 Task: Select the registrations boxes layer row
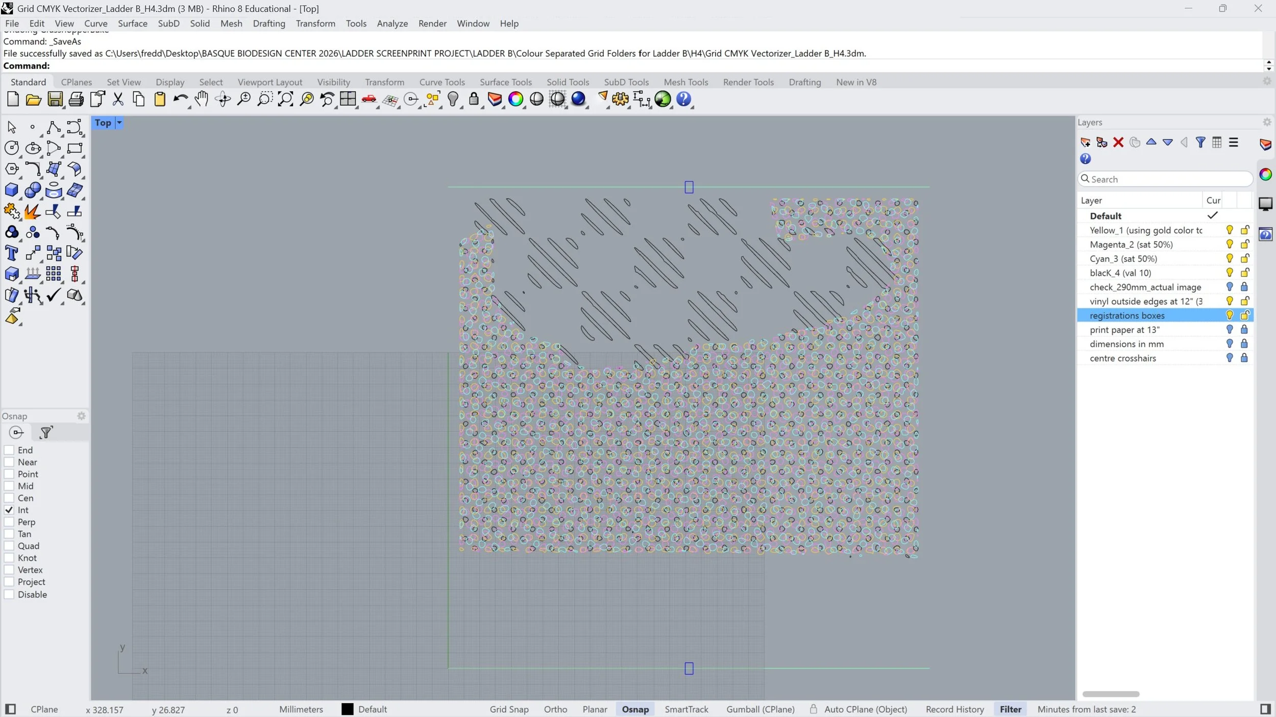click(x=1165, y=316)
